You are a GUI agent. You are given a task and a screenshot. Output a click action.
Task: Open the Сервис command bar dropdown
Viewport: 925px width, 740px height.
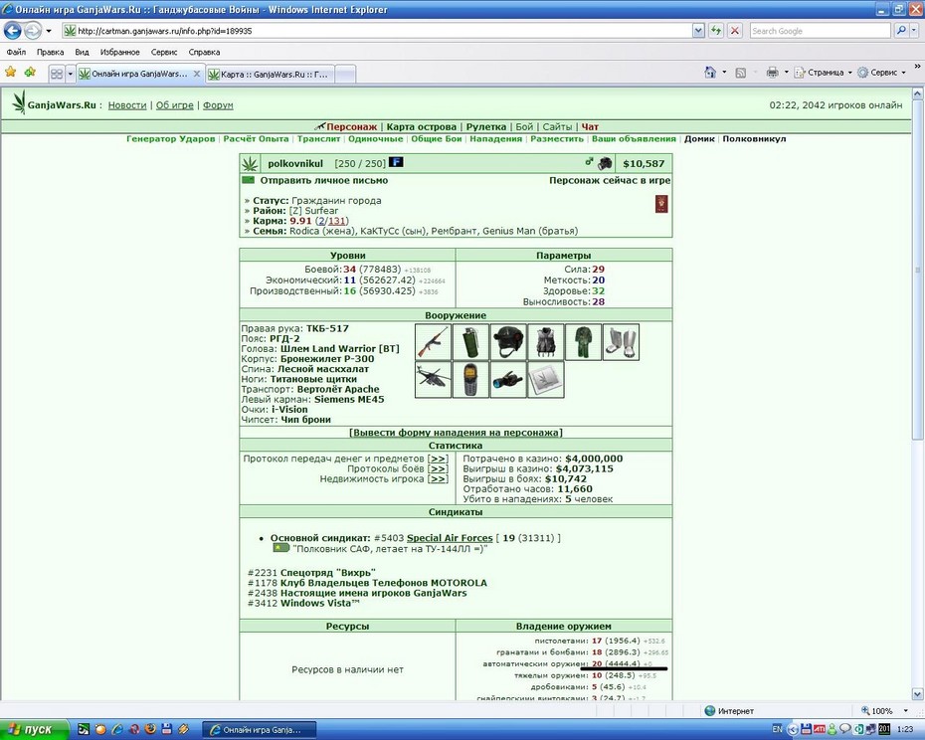click(882, 73)
